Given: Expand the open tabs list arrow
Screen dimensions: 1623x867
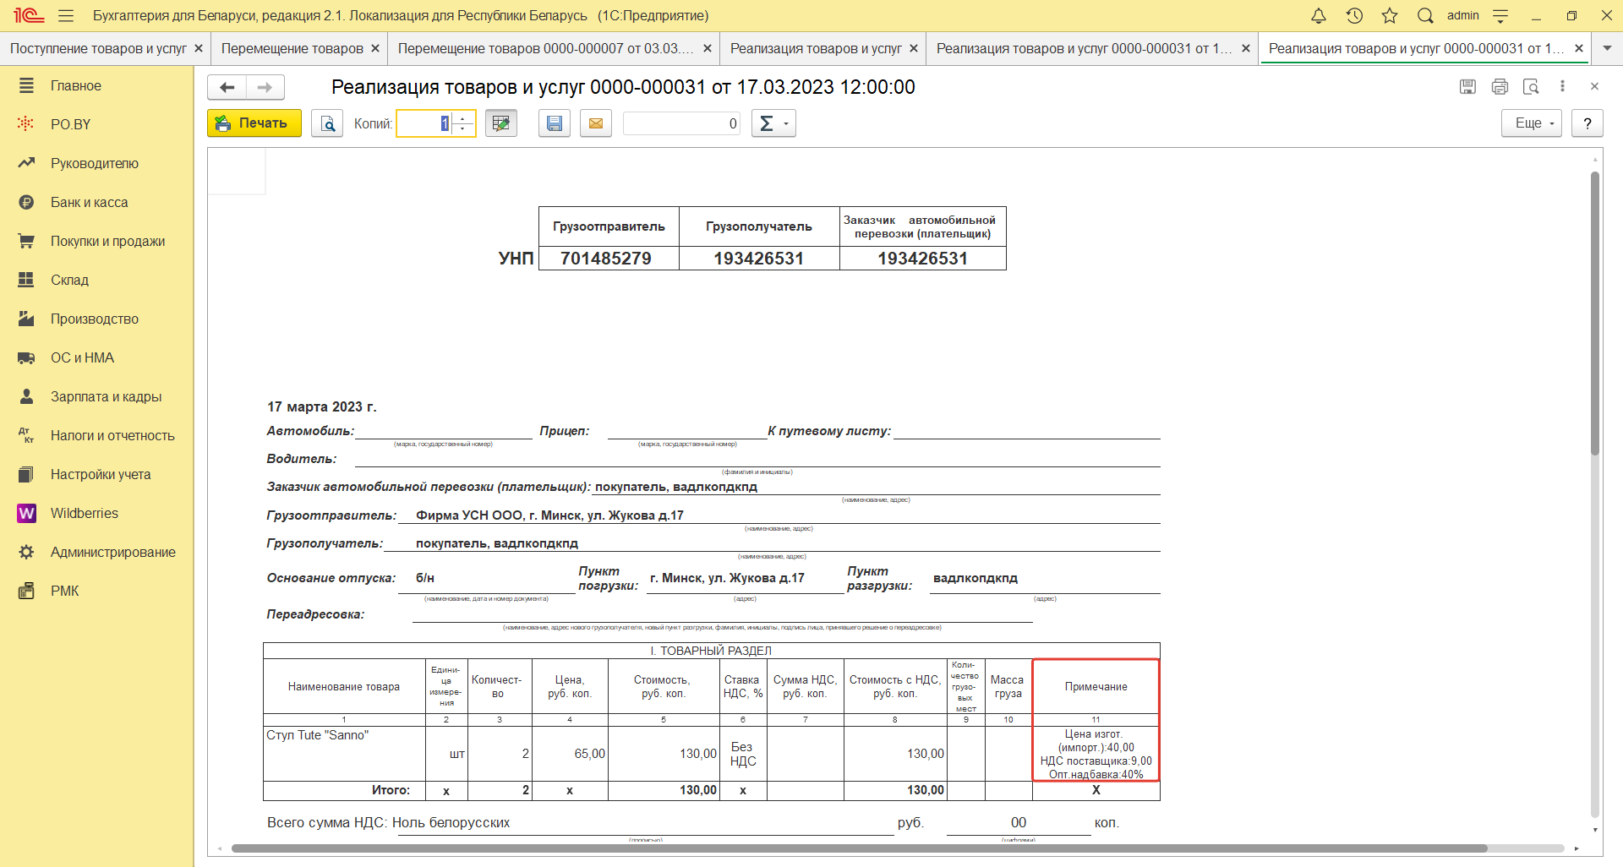Looking at the screenshot, I should [x=1607, y=48].
